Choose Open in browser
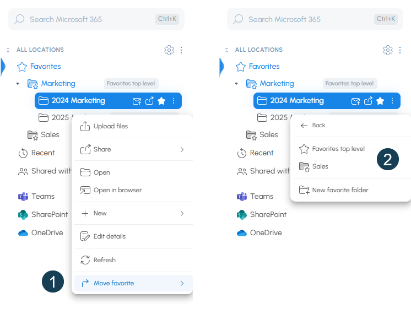This screenshot has height=314, width=411. [133, 190]
